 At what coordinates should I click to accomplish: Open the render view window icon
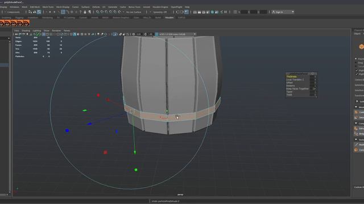[195, 12]
